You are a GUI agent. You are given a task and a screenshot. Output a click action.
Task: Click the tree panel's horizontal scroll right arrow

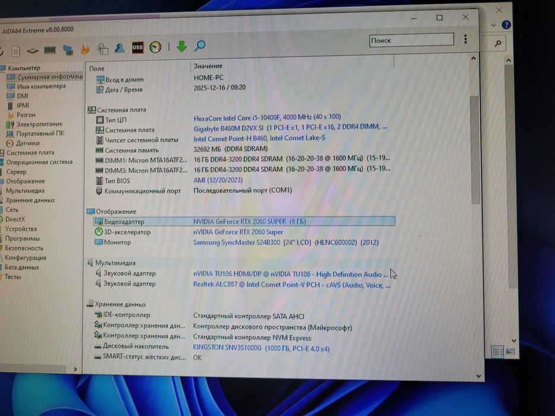pos(75,369)
